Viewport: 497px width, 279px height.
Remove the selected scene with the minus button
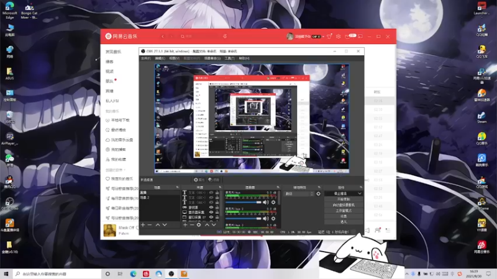point(150,225)
